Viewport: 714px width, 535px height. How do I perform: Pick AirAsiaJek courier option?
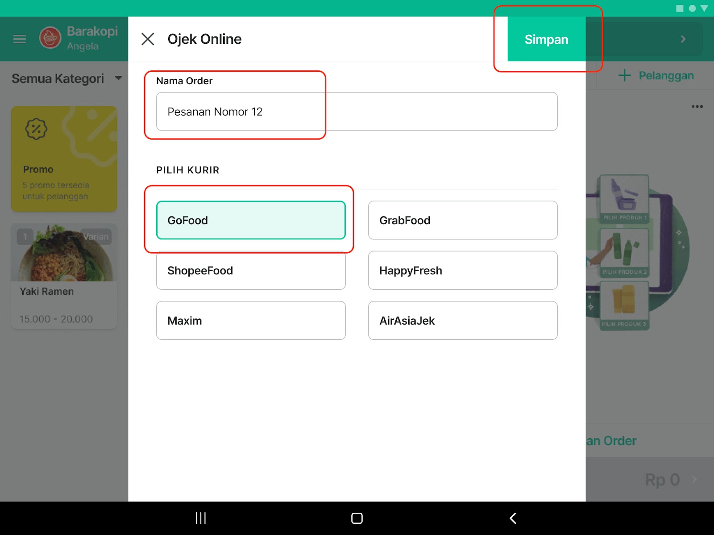pyautogui.click(x=463, y=321)
